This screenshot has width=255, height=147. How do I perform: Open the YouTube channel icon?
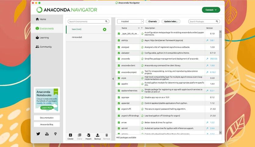(x=47, y=134)
